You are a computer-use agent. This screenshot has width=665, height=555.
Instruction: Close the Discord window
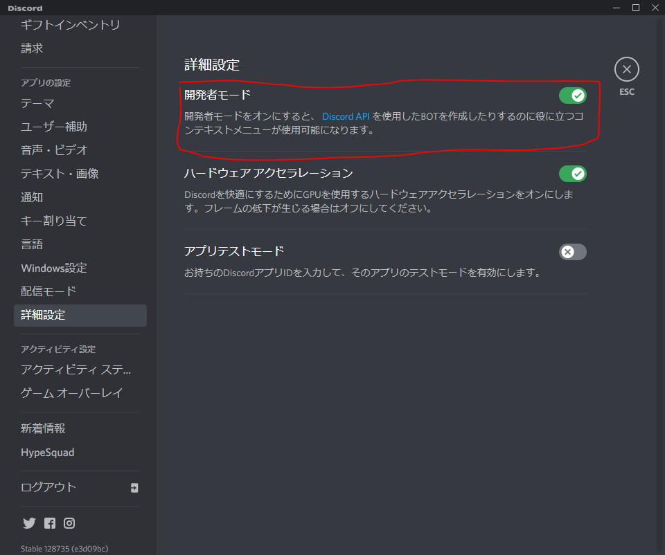[655, 8]
